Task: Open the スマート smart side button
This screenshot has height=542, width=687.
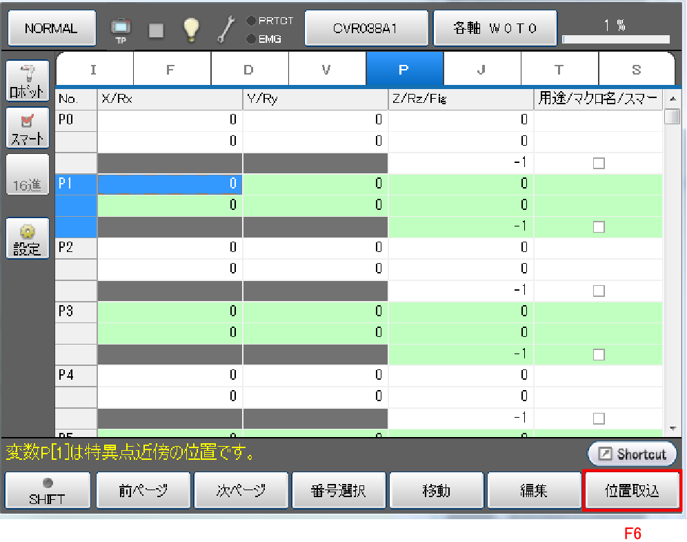Action: pyautogui.click(x=28, y=128)
